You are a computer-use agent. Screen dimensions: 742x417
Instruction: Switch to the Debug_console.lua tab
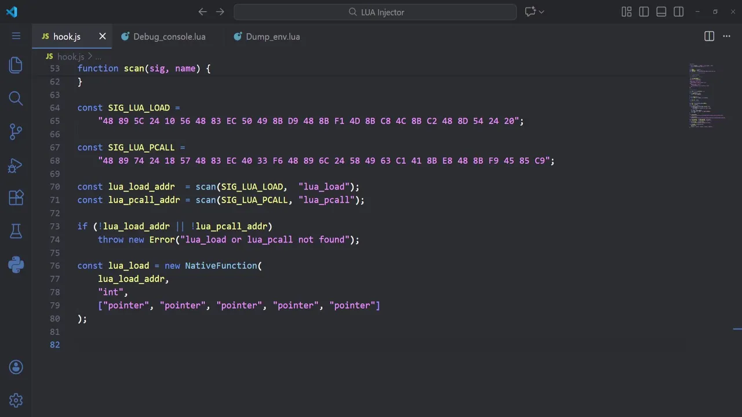[169, 36]
